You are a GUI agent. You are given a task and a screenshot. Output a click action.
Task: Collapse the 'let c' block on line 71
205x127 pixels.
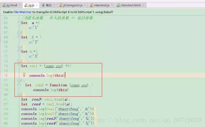(x=19, y=51)
